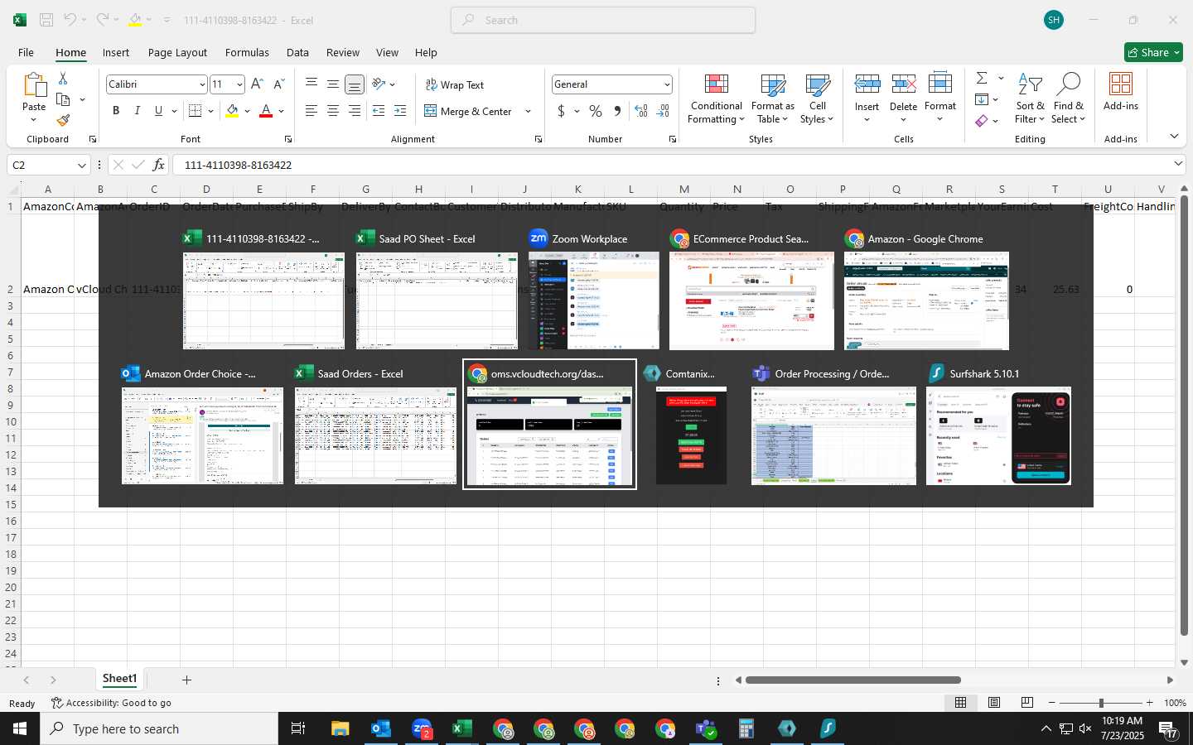Open the General number format dropdown
1193x745 pixels.
click(666, 84)
